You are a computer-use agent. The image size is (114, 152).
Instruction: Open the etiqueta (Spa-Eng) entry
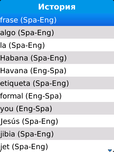[x=57, y=83]
